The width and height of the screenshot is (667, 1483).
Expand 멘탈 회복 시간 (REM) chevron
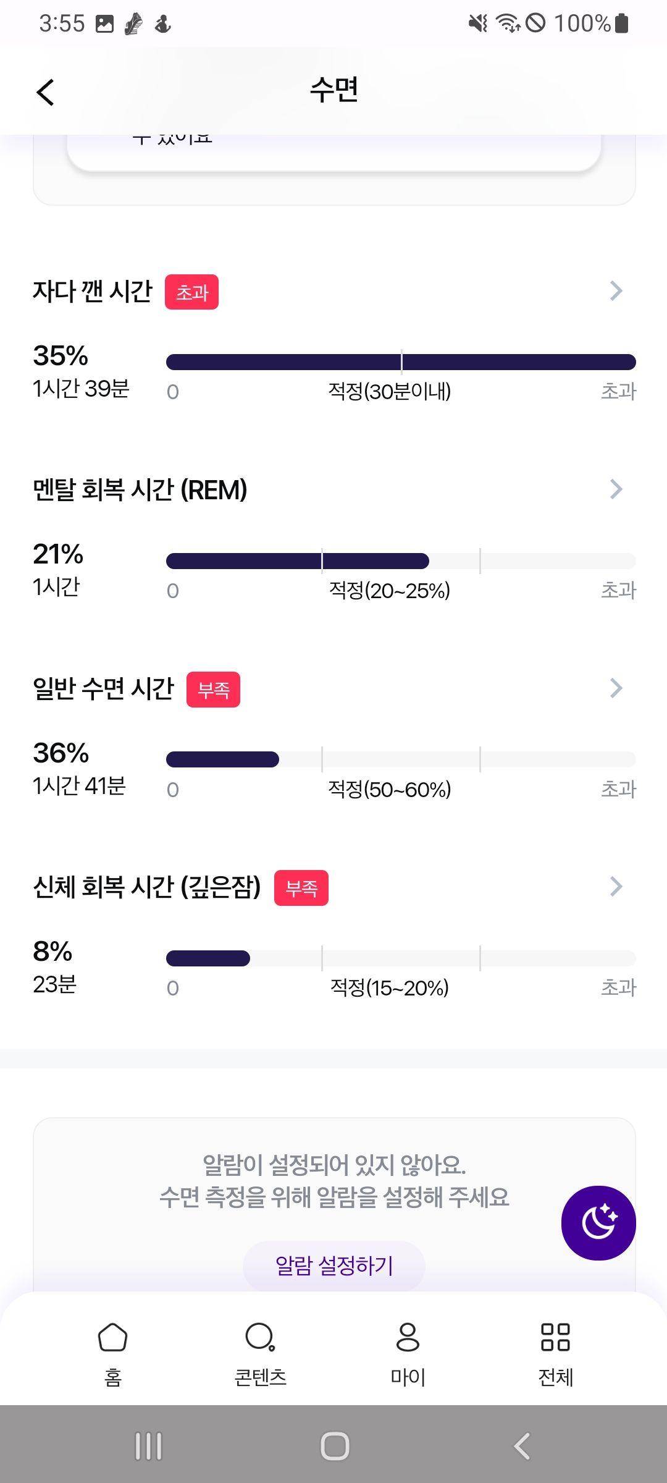pyautogui.click(x=616, y=489)
